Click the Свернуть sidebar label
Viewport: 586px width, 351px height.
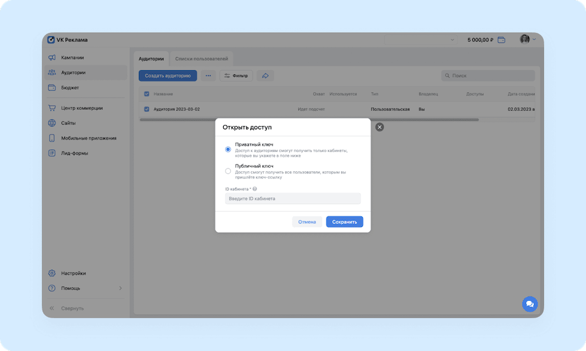pyautogui.click(x=73, y=308)
